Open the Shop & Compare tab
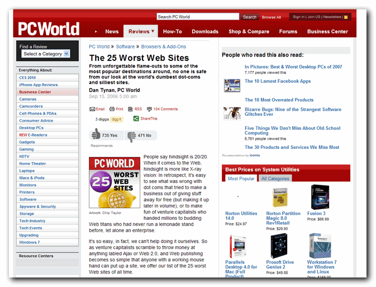The height and width of the screenshot is (287, 376). [249, 31]
